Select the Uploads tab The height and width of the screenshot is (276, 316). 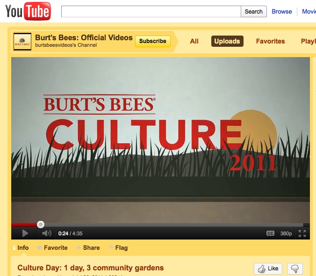pyautogui.click(x=227, y=41)
